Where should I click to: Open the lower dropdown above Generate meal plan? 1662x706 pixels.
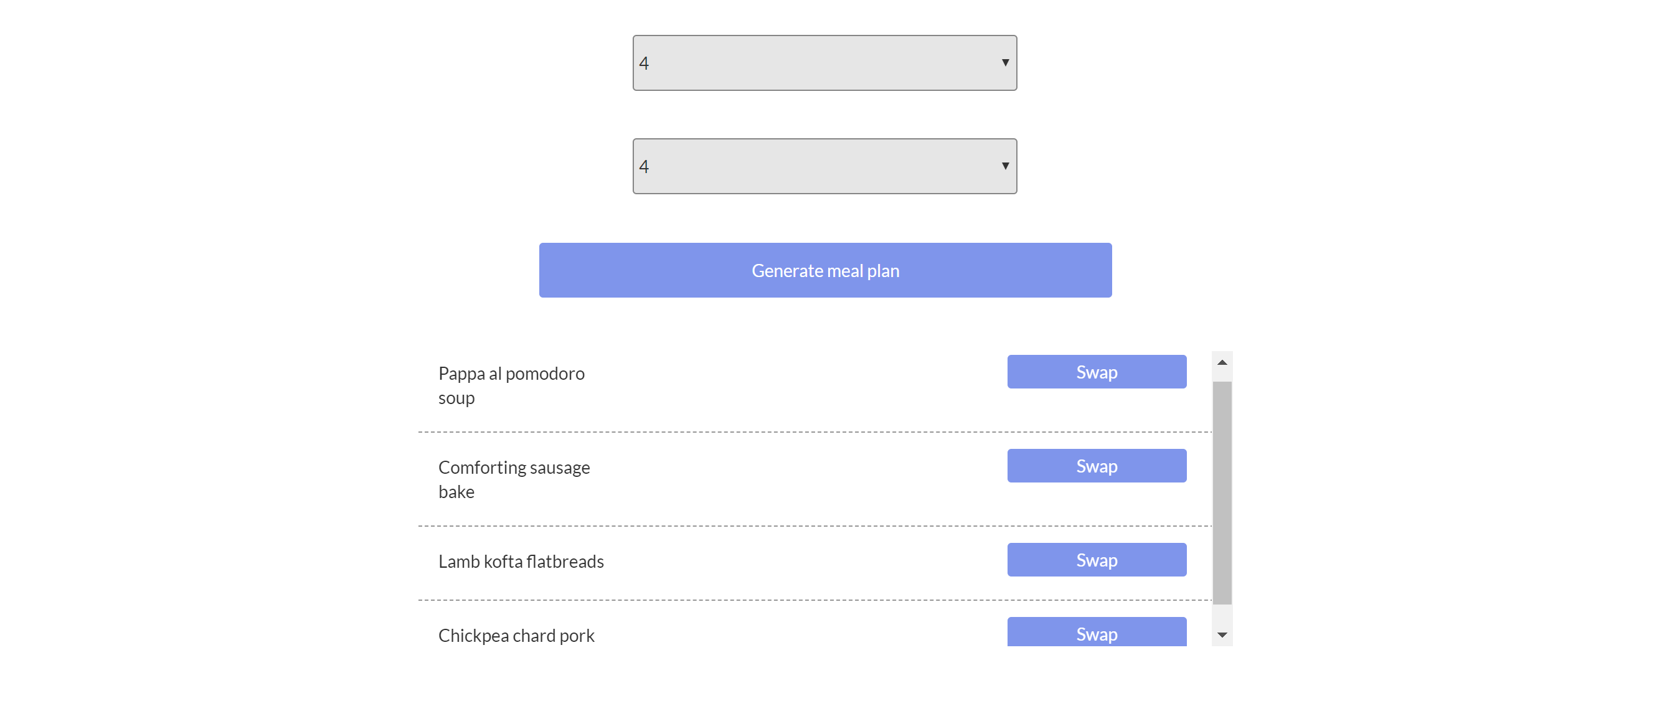(x=824, y=166)
